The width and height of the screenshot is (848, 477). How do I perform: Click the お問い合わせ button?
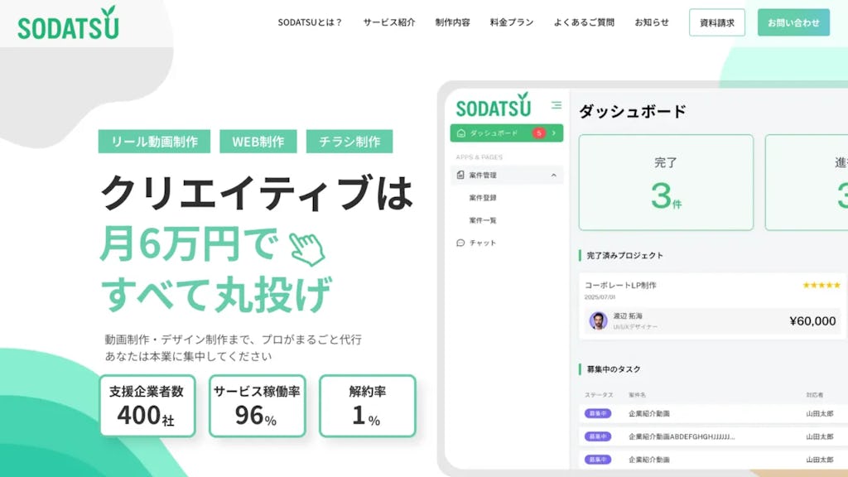click(793, 23)
